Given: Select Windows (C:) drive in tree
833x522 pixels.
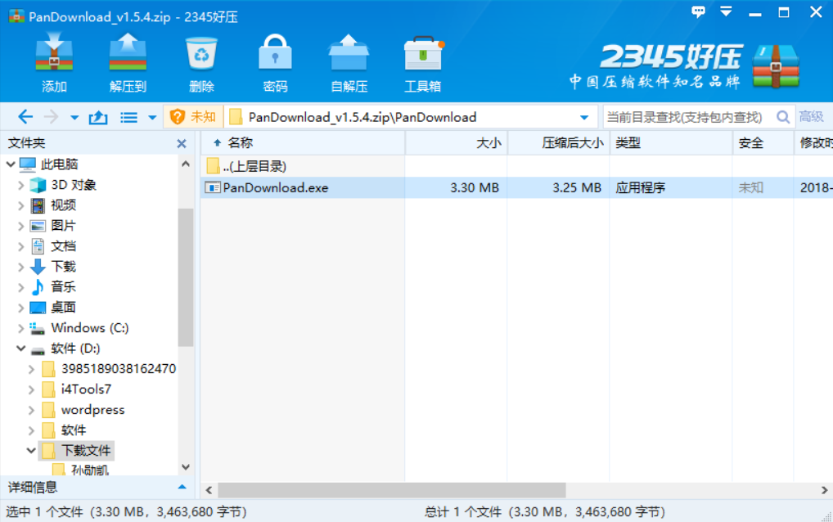Looking at the screenshot, I should click(x=90, y=328).
